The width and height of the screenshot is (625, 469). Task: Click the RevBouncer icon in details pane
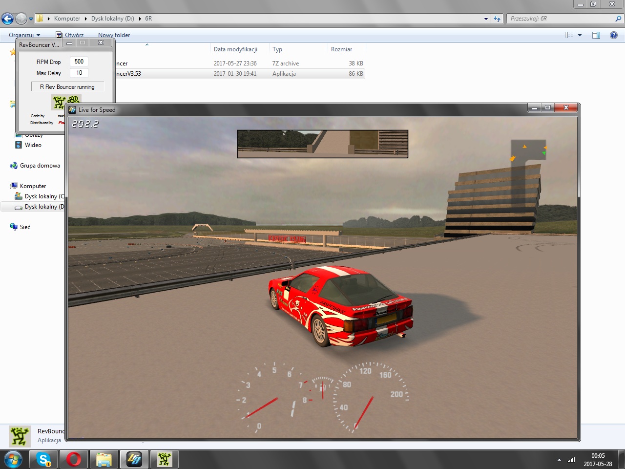pos(20,436)
